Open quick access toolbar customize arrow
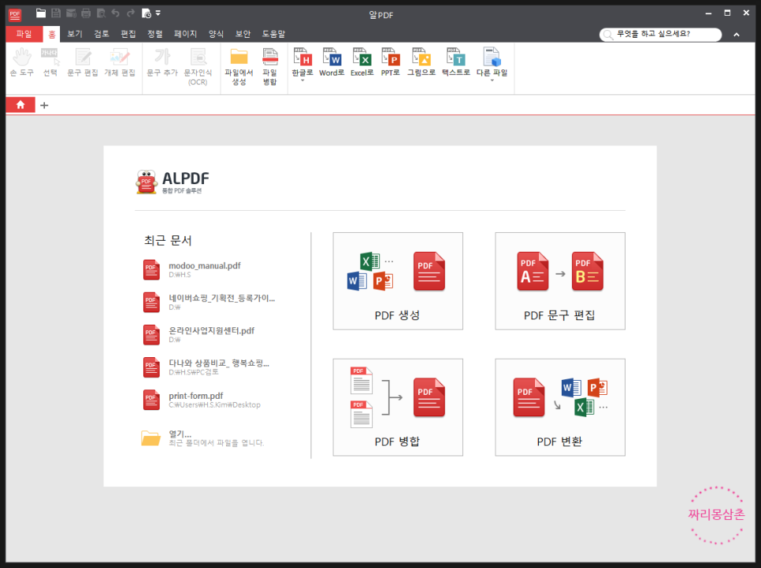 click(158, 13)
